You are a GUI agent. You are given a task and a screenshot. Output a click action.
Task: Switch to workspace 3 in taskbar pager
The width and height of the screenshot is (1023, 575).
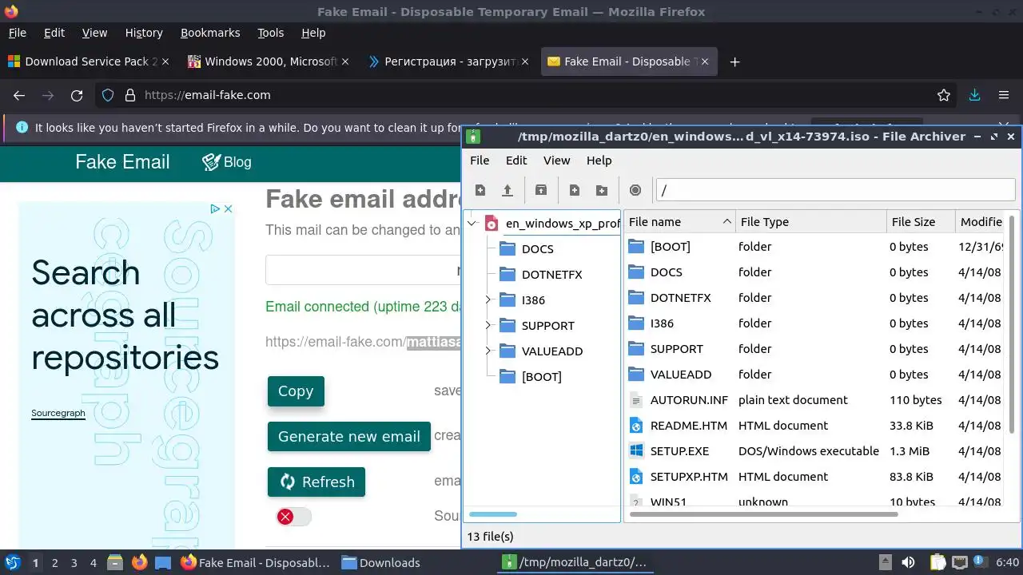point(74,562)
